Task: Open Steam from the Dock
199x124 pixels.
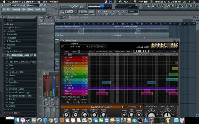Action: [28, 120]
